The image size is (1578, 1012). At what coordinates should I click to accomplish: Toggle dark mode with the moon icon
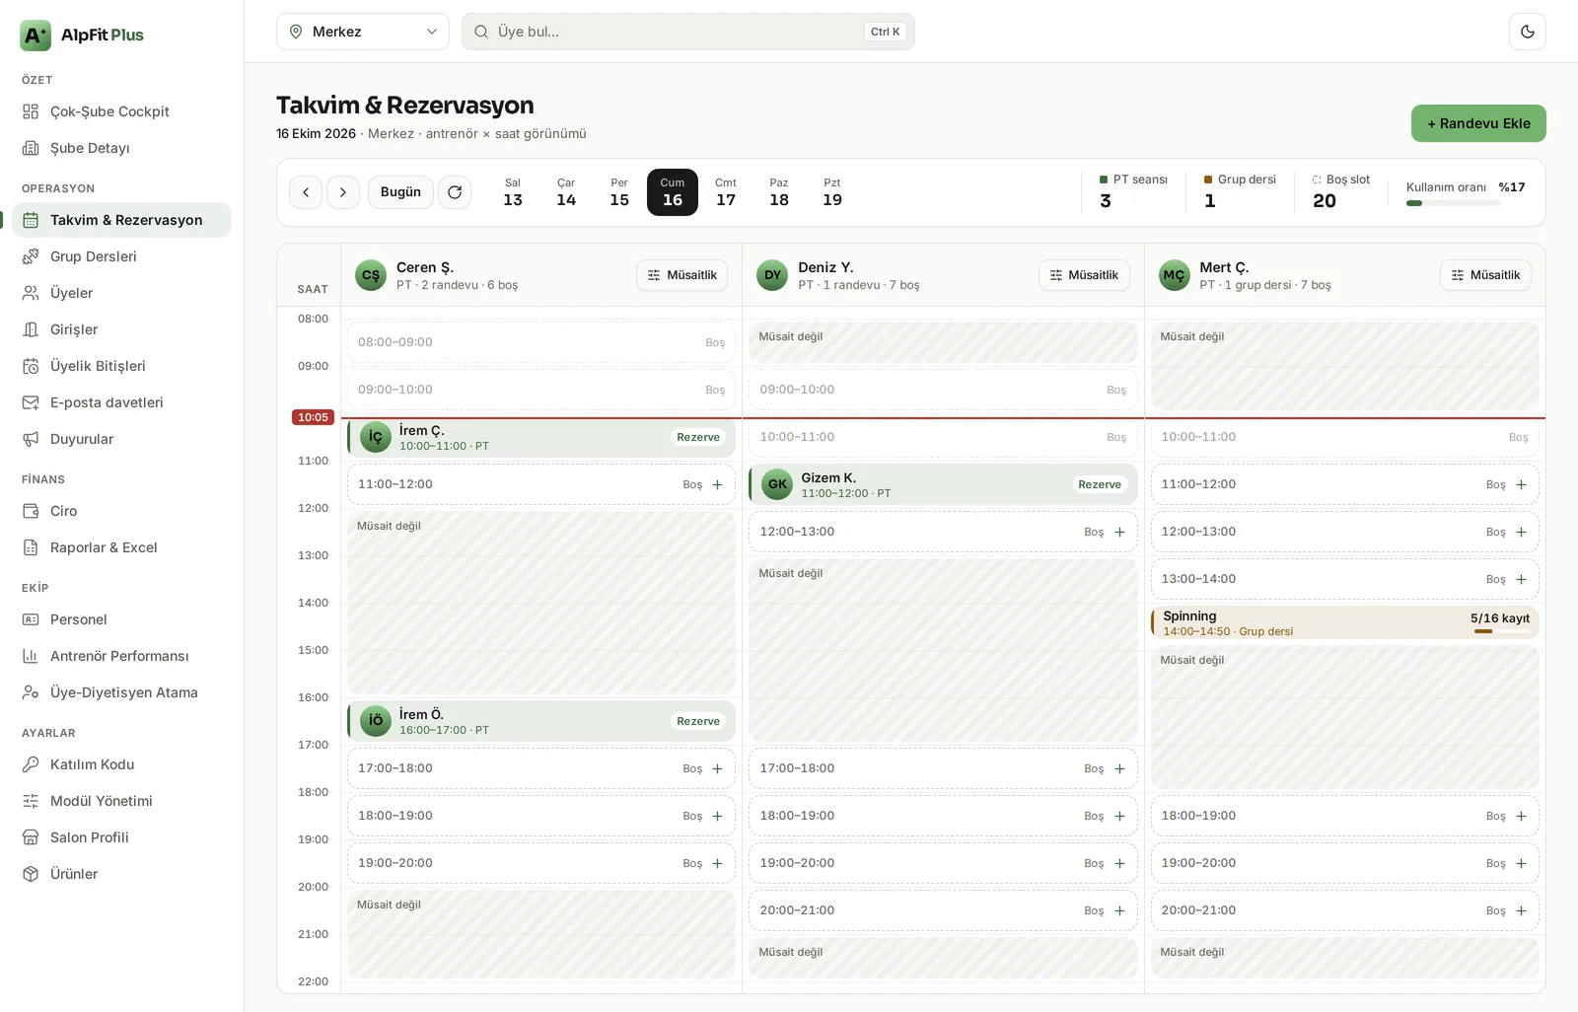(1527, 32)
